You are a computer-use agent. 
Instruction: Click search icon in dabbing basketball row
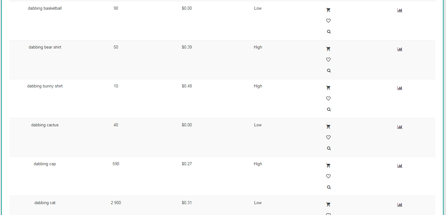point(329,32)
